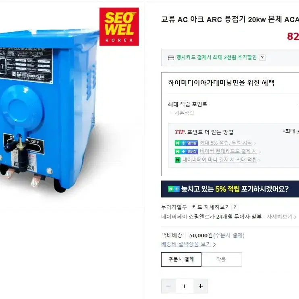Click the Naver Pay money icon
The width and height of the screenshot is (299, 299).
pyautogui.click(x=178, y=160)
